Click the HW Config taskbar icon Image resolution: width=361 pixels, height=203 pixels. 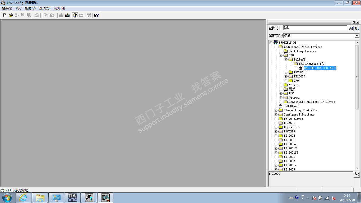click(105, 198)
